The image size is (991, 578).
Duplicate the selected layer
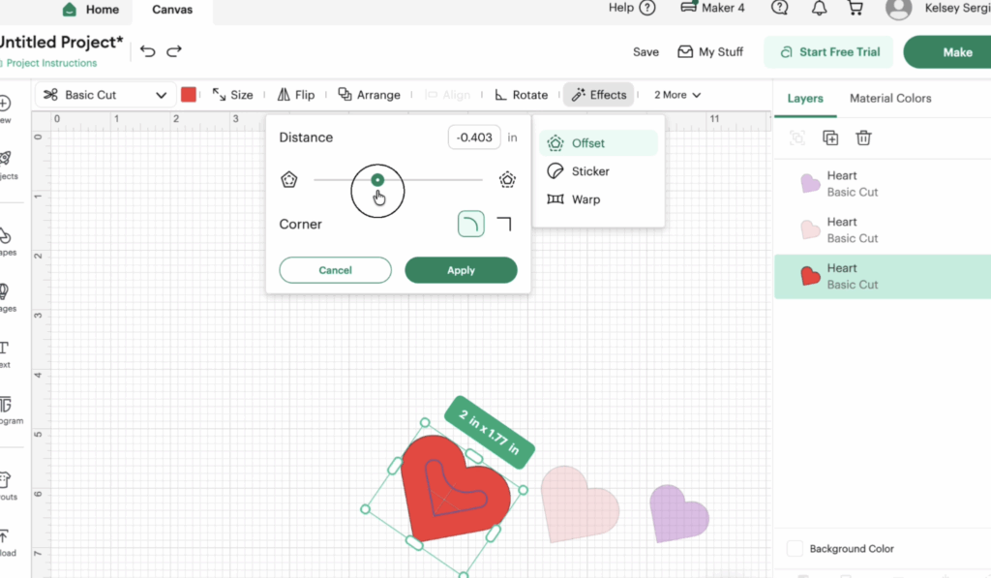tap(830, 137)
